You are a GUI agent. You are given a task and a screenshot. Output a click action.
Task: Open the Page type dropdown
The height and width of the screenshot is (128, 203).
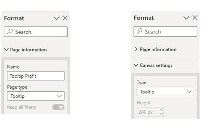coord(36,96)
